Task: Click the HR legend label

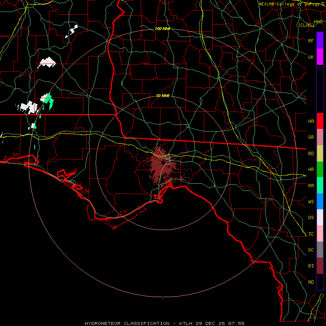Action: (x=311, y=170)
